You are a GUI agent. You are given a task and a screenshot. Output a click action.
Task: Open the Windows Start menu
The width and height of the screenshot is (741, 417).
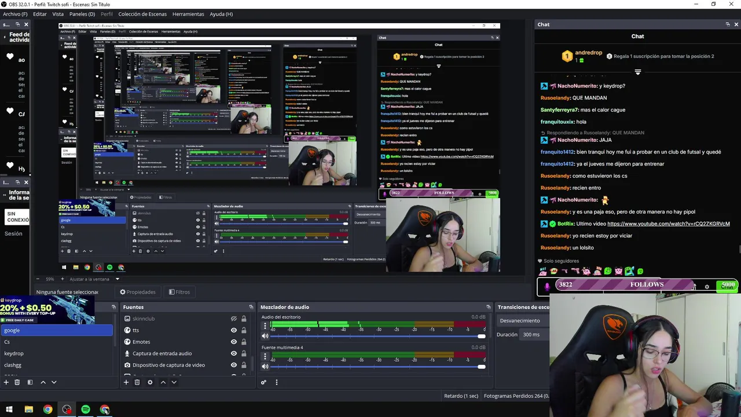[x=9, y=409]
